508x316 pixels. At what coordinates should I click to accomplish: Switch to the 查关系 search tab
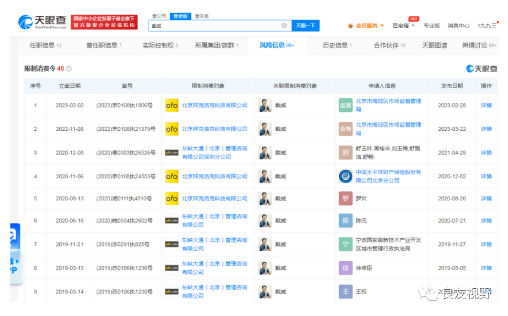pyautogui.click(x=202, y=16)
